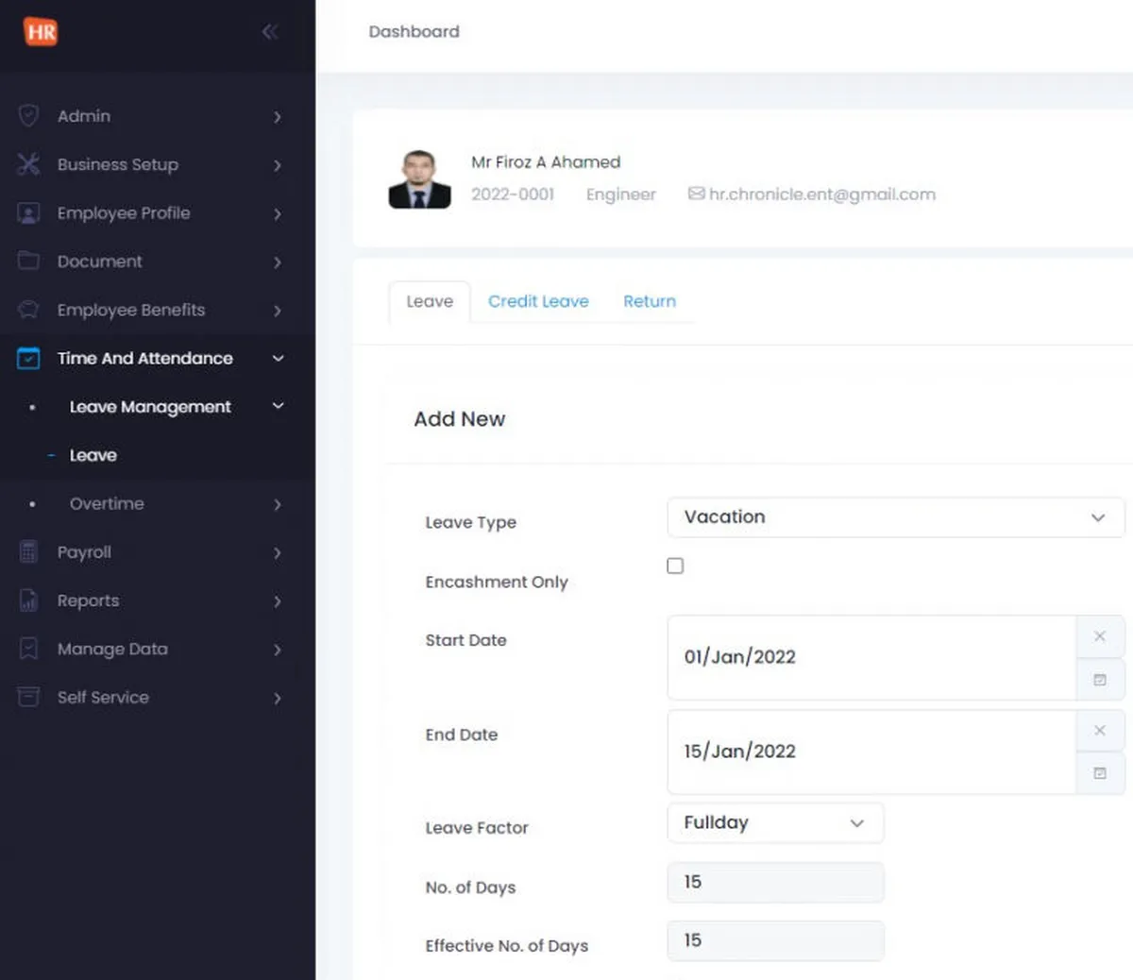Open the Start Date calendar picker icon
This screenshot has height=980, width=1133.
[1099, 680]
